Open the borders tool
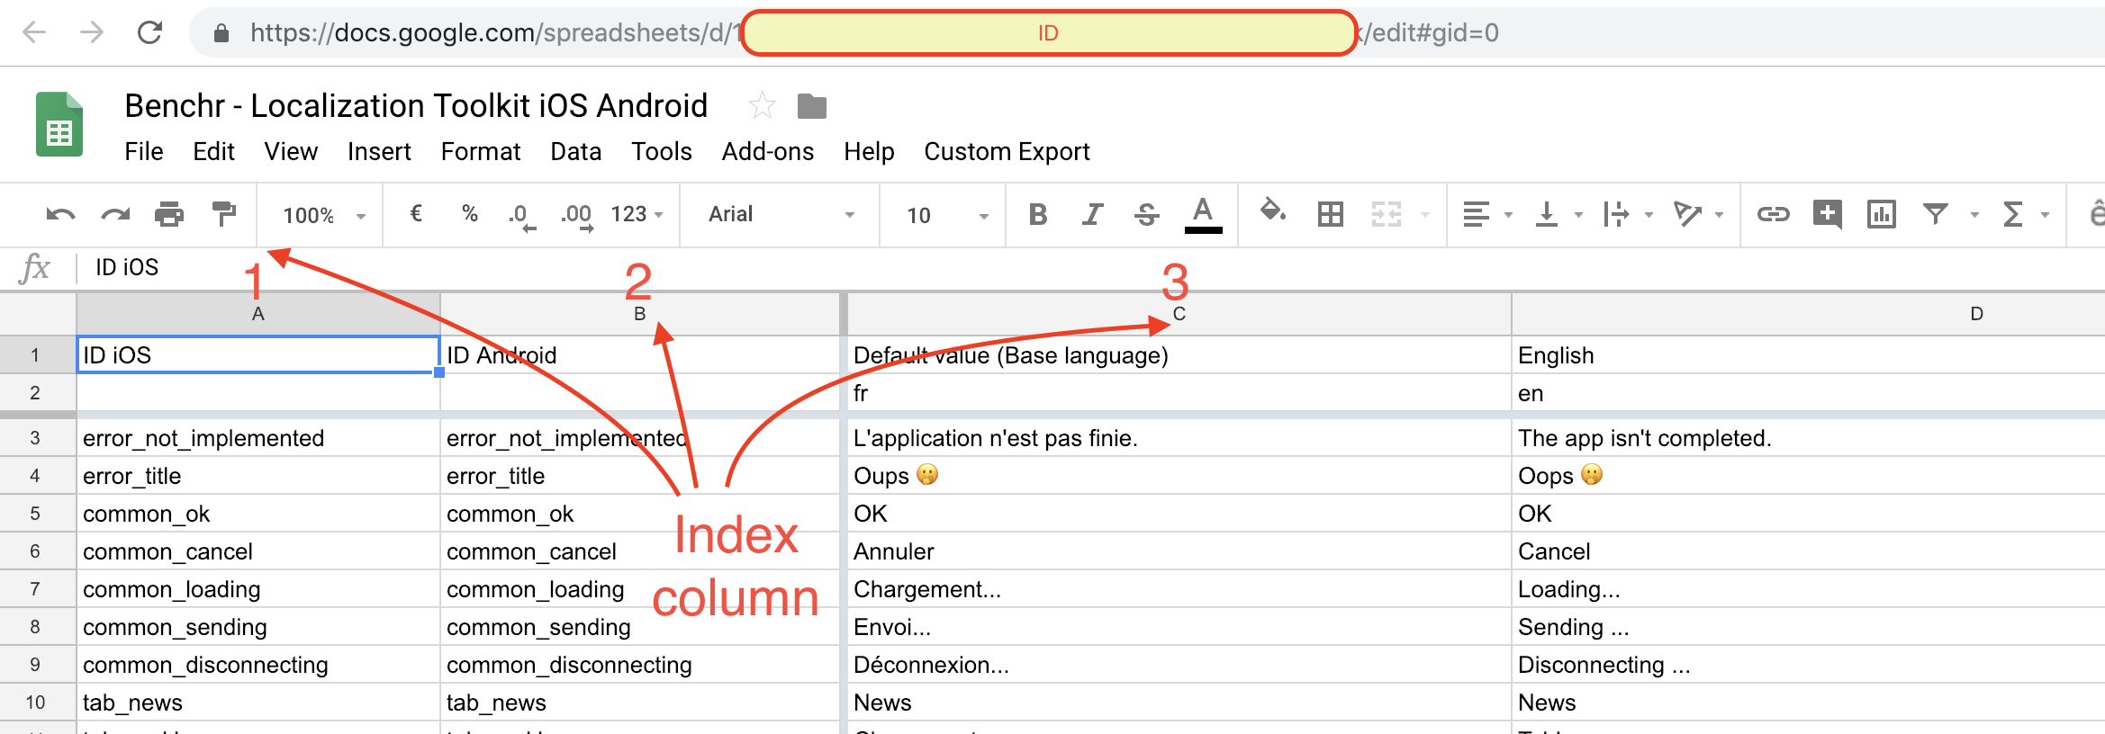Image resolution: width=2105 pixels, height=734 pixels. point(1331,214)
